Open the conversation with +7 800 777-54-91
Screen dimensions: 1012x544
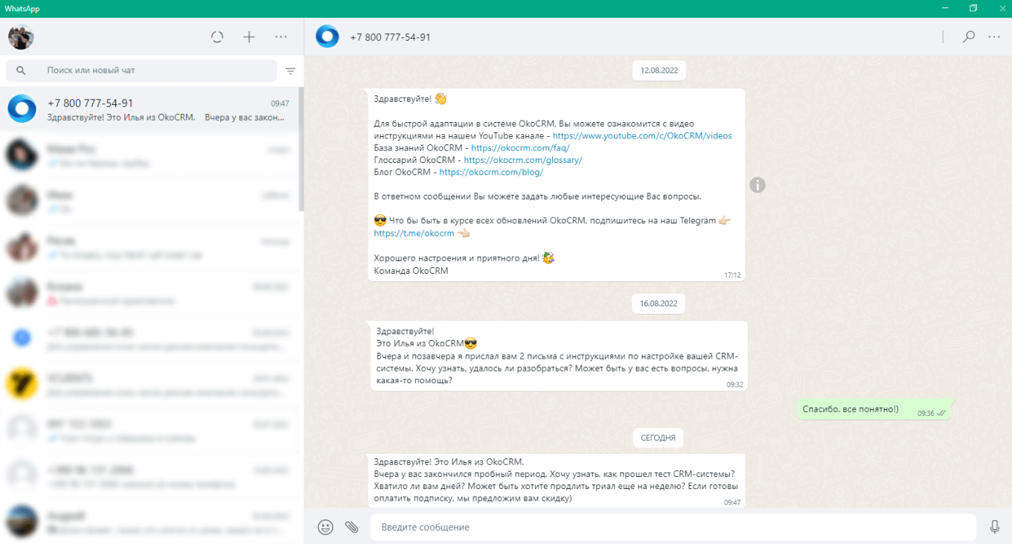149,108
